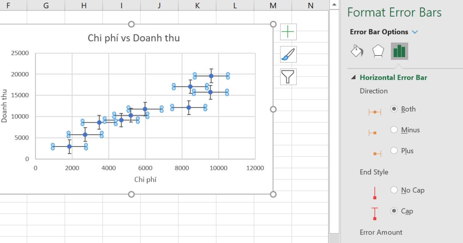Select the Chart Styles brush icon
This screenshot has width=463, height=243.
coord(287,54)
